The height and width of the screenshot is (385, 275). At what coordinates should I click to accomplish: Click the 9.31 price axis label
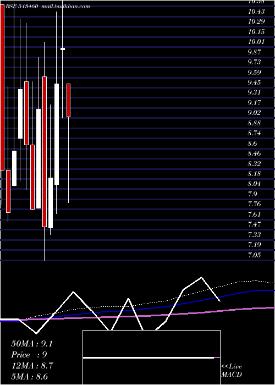tap(254, 92)
